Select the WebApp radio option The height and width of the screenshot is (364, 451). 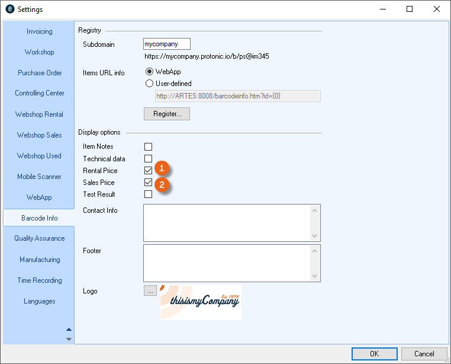click(149, 72)
